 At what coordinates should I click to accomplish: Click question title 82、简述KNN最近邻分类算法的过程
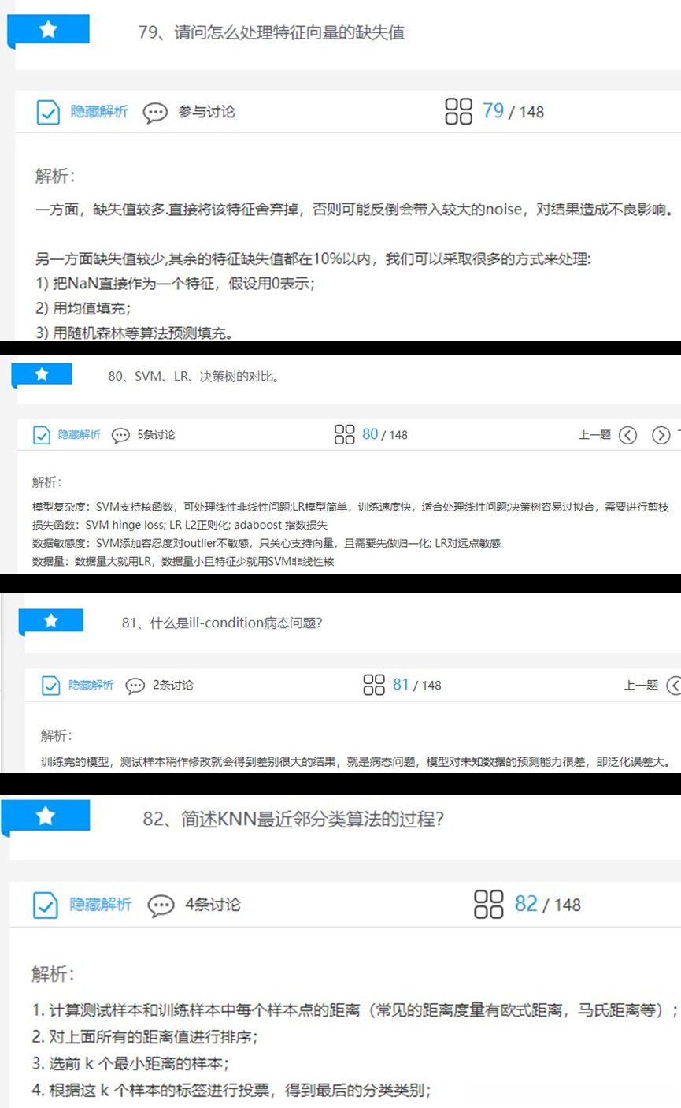[294, 819]
